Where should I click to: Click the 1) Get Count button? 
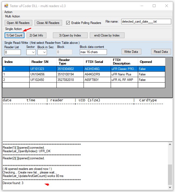[x=14, y=35]
